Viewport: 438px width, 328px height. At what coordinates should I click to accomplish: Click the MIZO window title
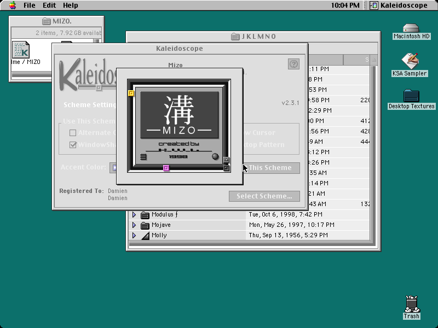pyautogui.click(x=62, y=21)
